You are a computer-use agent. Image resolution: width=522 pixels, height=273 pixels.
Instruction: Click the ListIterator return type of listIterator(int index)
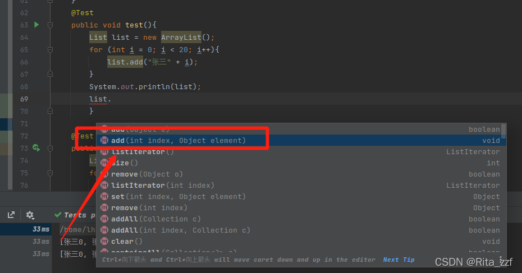(473, 185)
